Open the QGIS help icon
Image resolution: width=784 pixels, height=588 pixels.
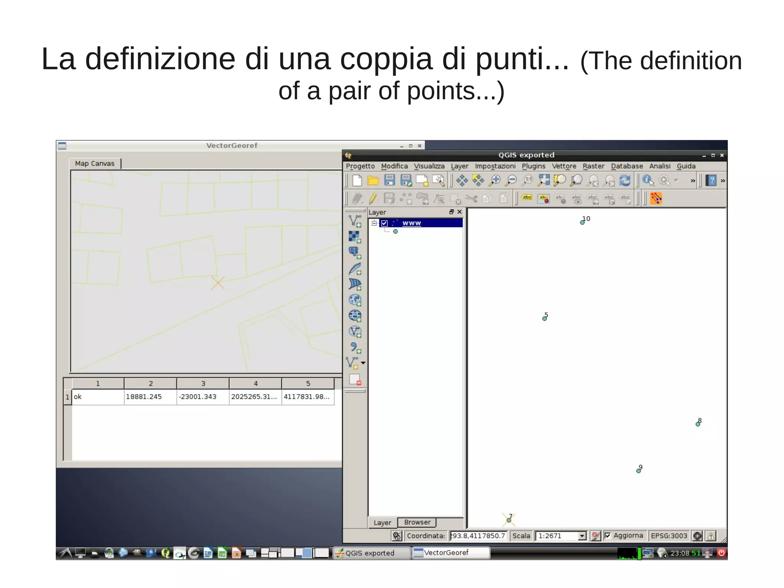[711, 180]
